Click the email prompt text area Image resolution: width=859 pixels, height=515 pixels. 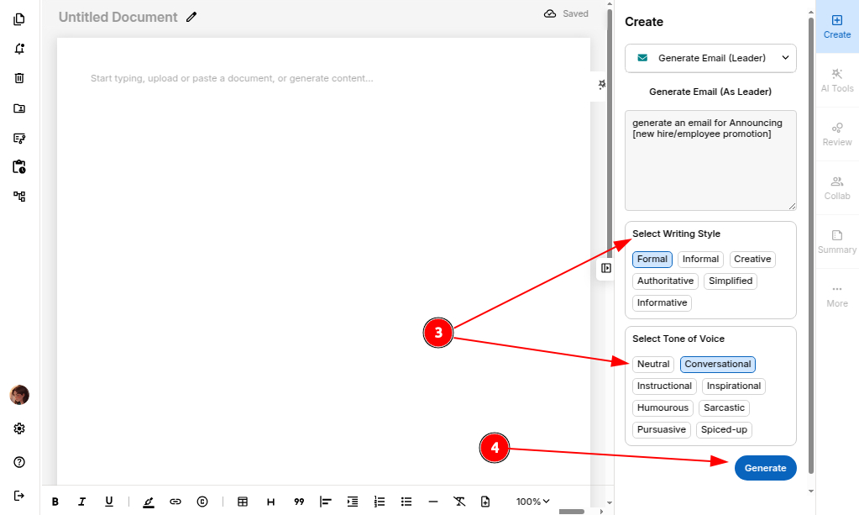click(x=710, y=160)
